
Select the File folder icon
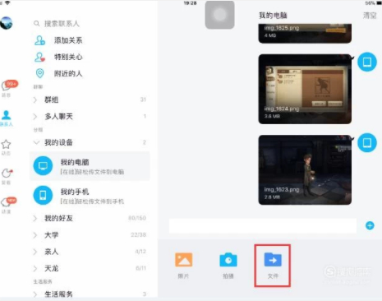pos(273,260)
